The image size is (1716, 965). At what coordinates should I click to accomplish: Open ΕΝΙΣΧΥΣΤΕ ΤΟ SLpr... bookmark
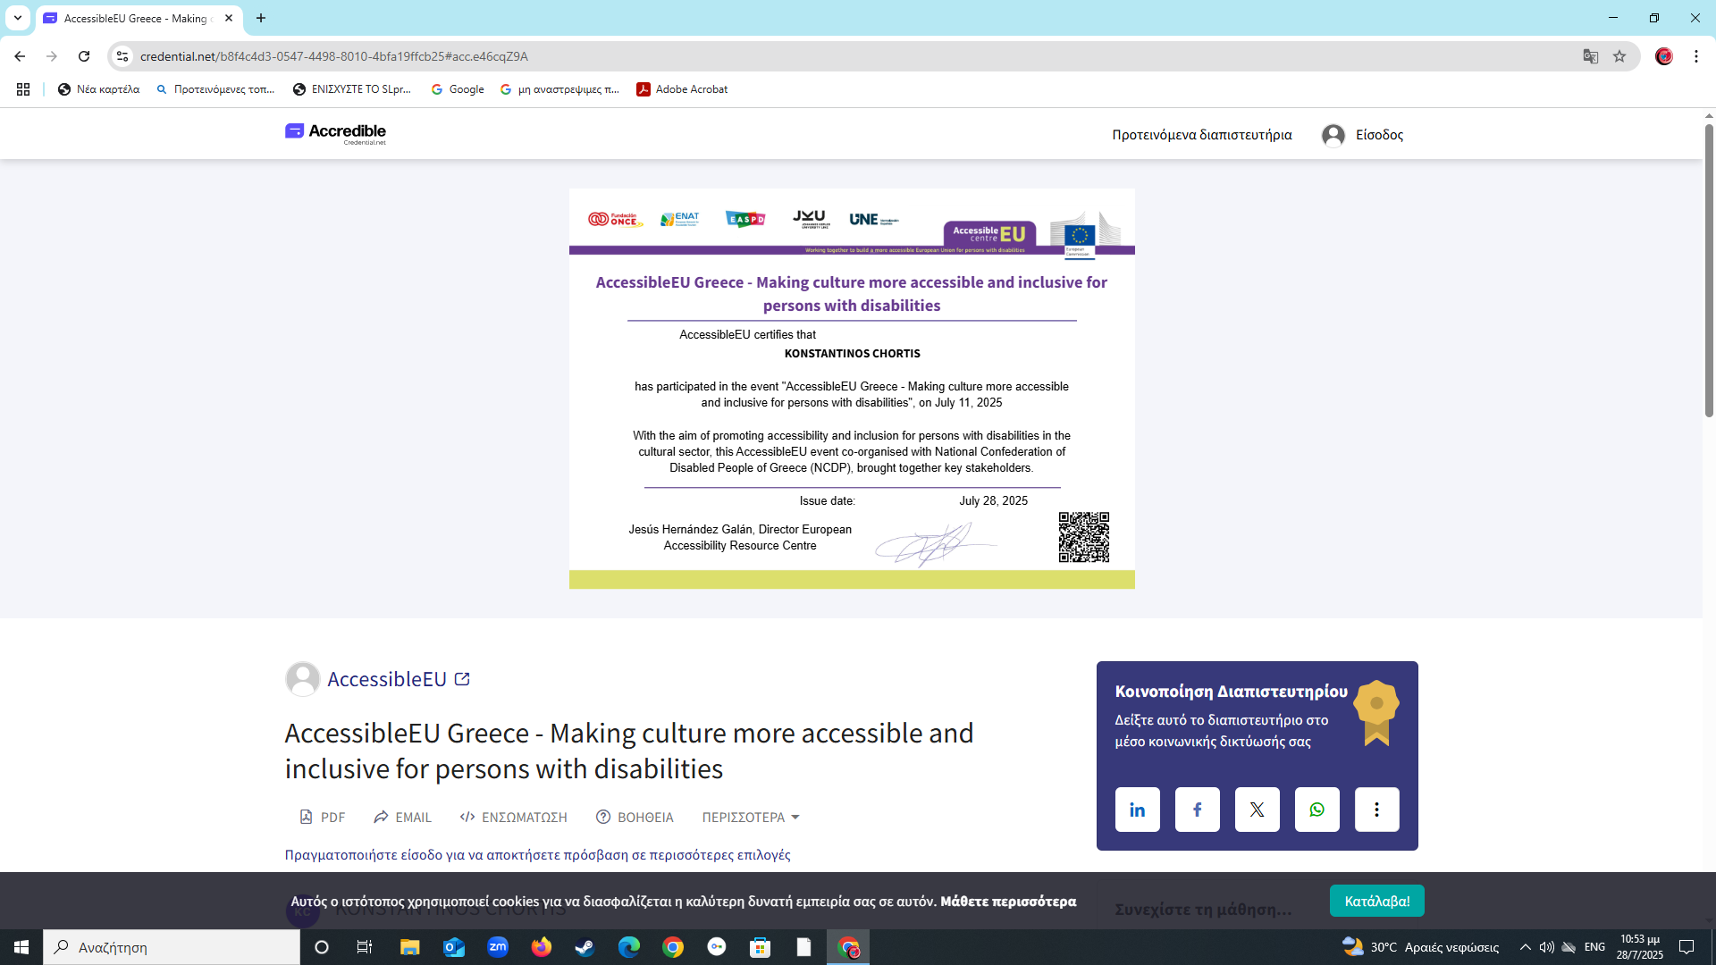pyautogui.click(x=352, y=89)
